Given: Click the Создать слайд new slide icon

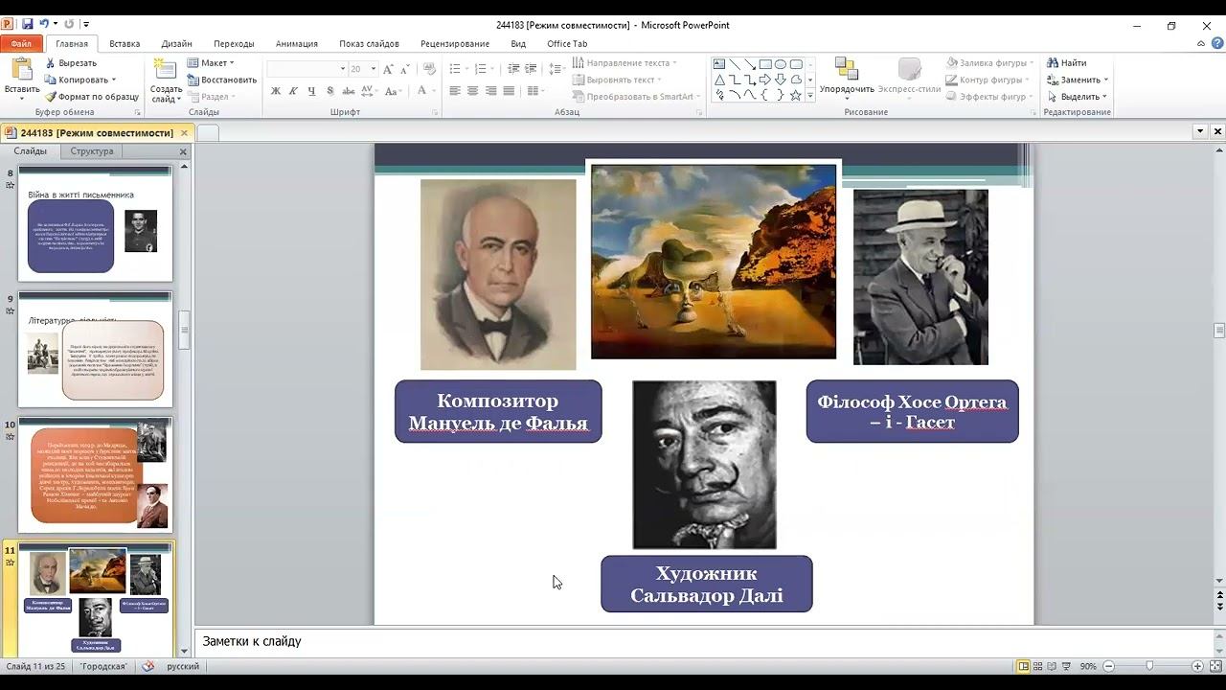Looking at the screenshot, I should 166,70.
